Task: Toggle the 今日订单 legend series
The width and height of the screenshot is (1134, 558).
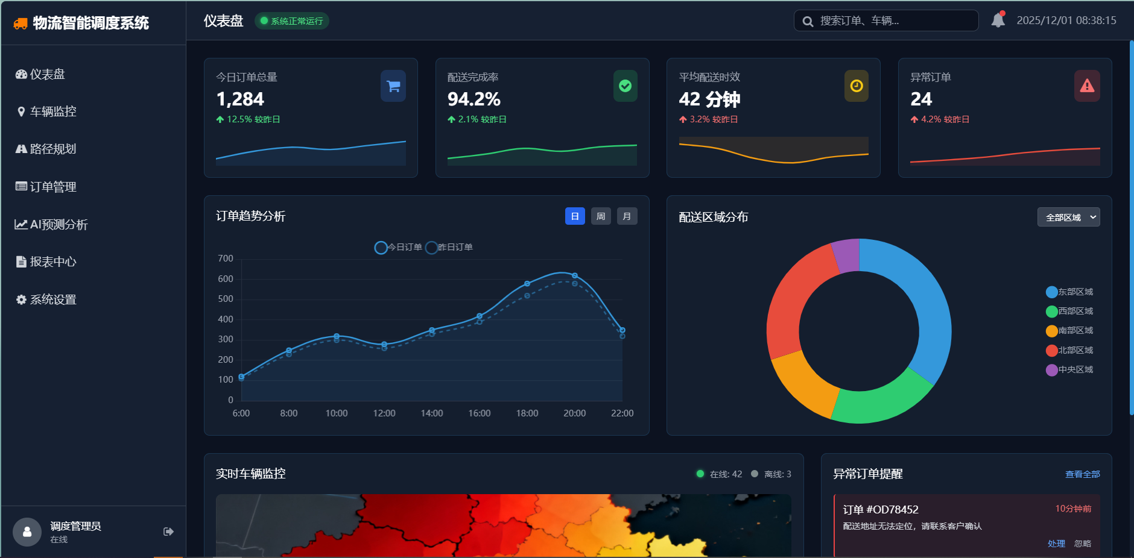Action: [399, 248]
